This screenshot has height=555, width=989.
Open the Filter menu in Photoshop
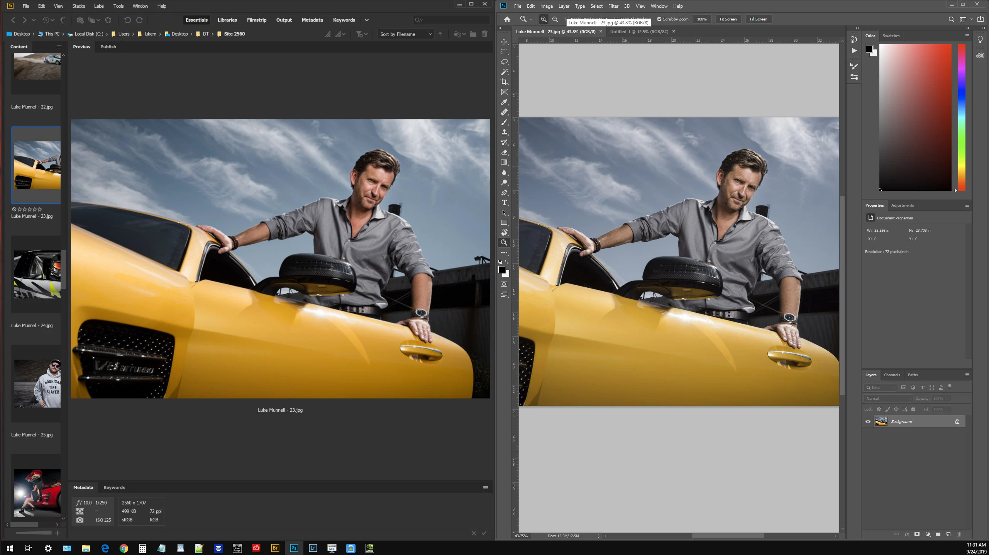coord(613,6)
